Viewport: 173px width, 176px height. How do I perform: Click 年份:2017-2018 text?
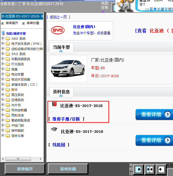tap(105, 76)
